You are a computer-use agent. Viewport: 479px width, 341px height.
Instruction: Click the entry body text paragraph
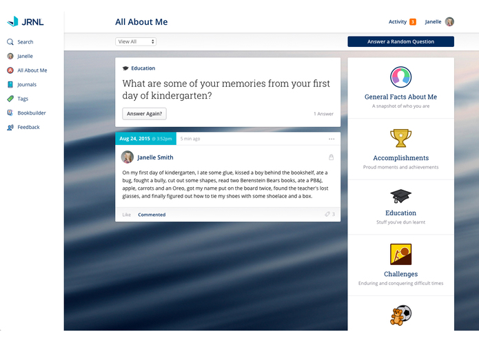coord(225,184)
